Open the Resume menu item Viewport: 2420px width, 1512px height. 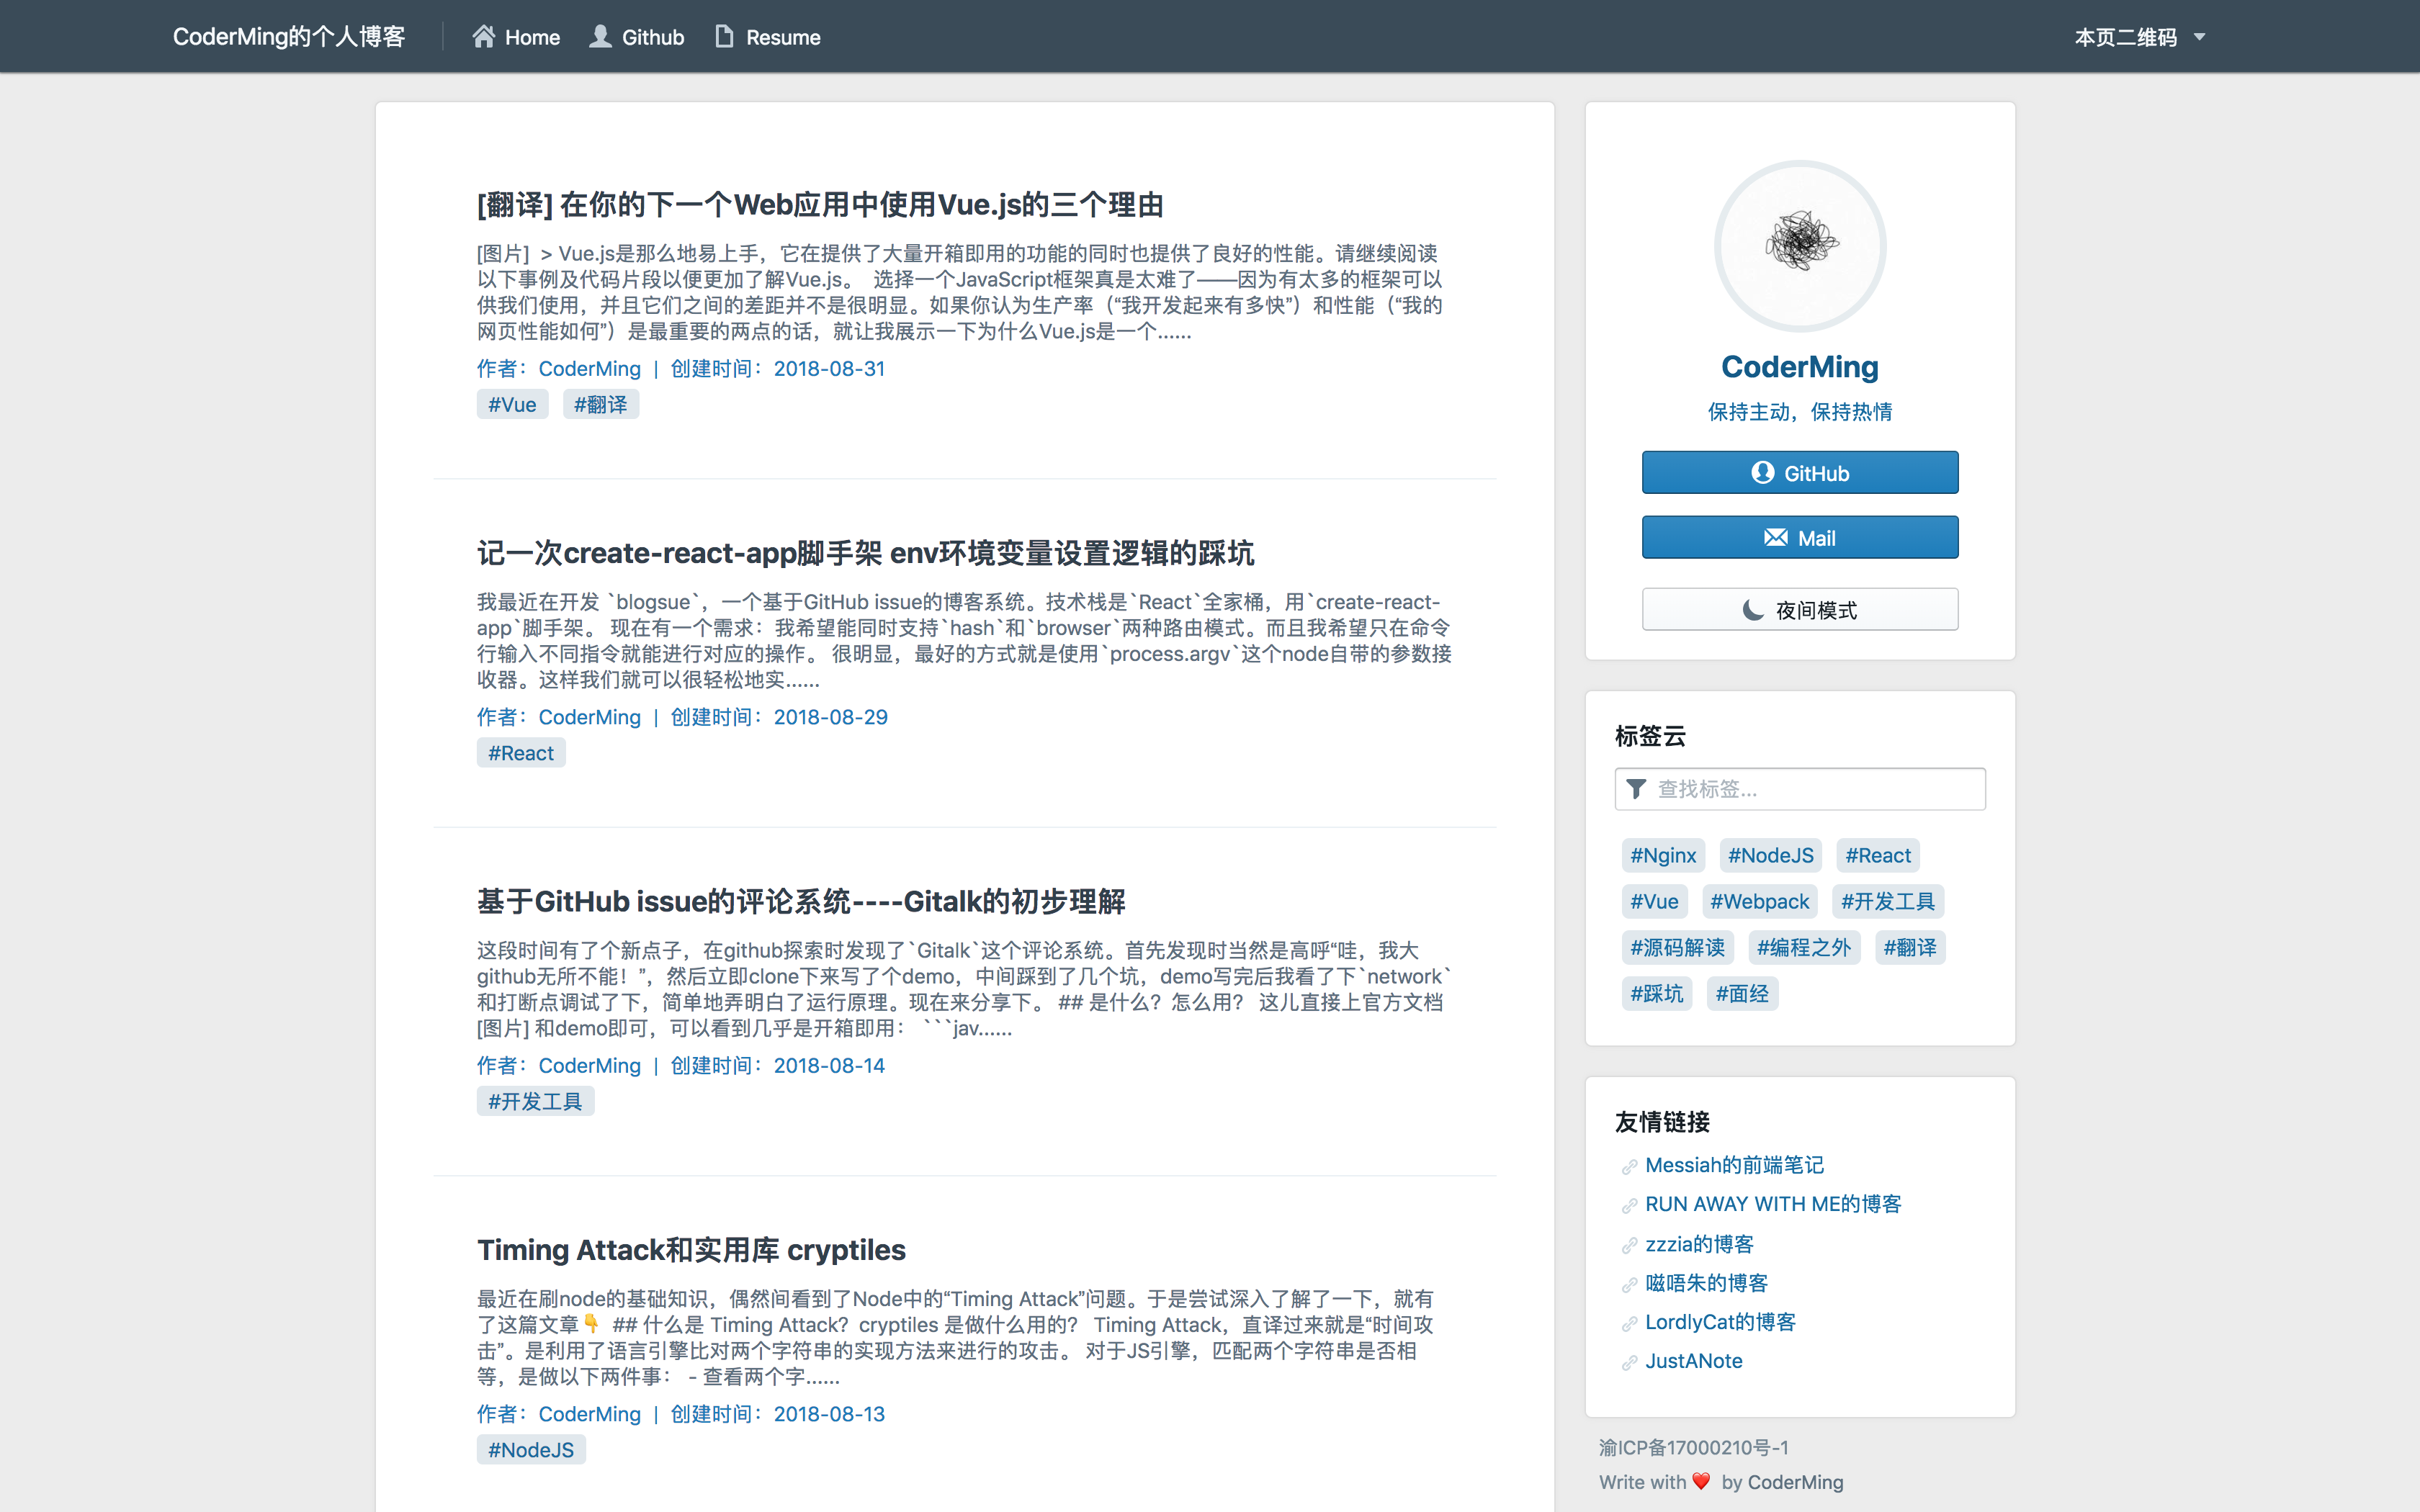pyautogui.click(x=782, y=37)
